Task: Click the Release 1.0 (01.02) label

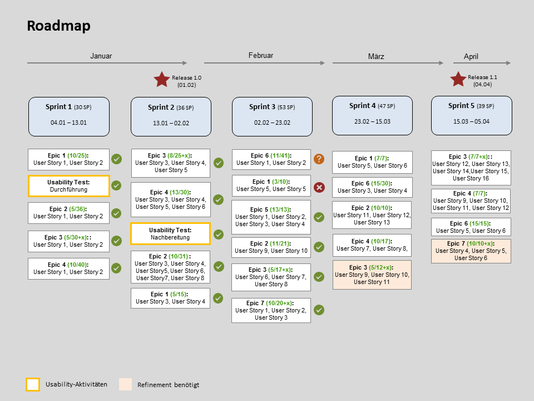Action: point(187,81)
